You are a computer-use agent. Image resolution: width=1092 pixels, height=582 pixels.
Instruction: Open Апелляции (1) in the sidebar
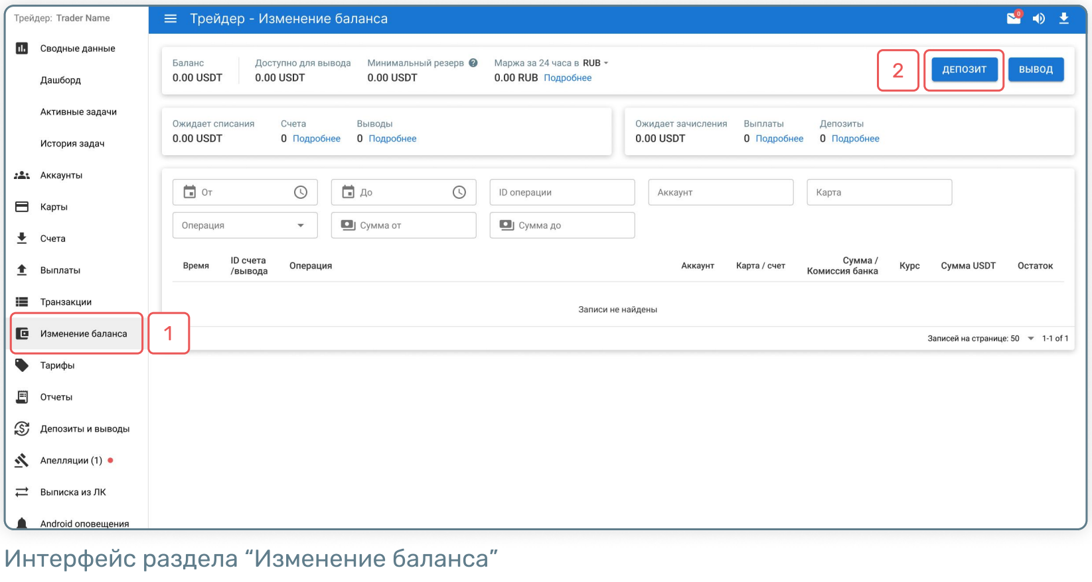pos(71,461)
